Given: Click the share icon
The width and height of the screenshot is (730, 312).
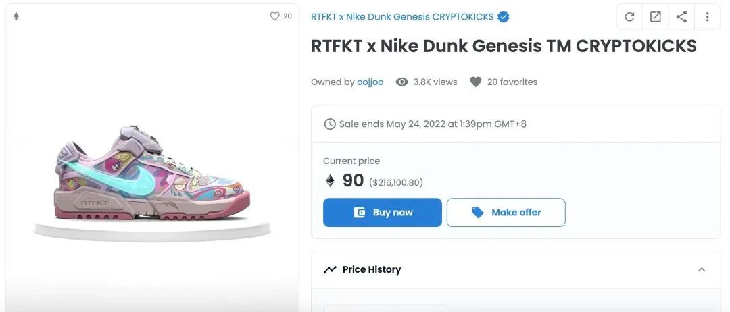Looking at the screenshot, I should coord(681,17).
